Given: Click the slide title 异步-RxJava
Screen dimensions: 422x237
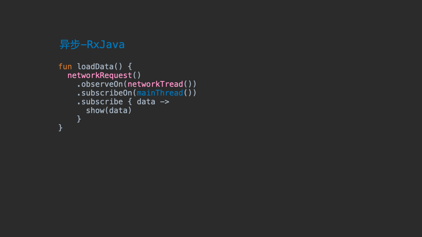Looking at the screenshot, I should (92, 44).
